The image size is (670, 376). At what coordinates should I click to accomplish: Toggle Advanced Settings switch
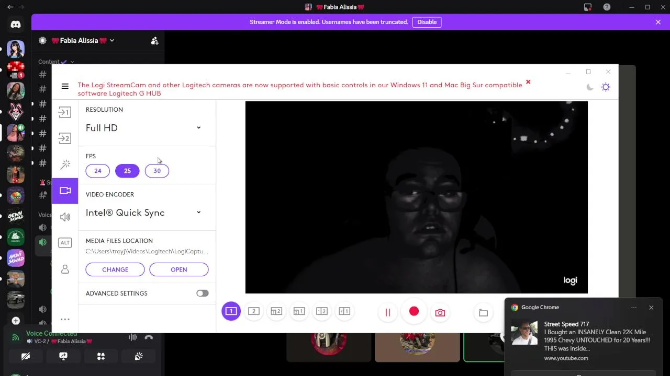(x=203, y=293)
